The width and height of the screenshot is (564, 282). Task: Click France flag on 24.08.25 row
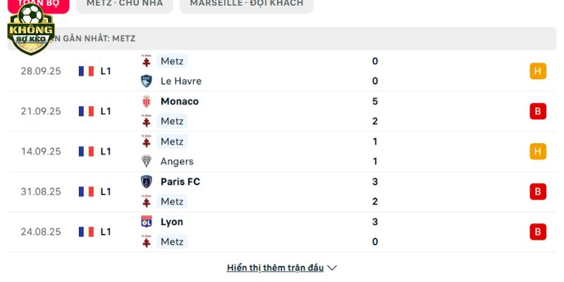click(x=87, y=232)
